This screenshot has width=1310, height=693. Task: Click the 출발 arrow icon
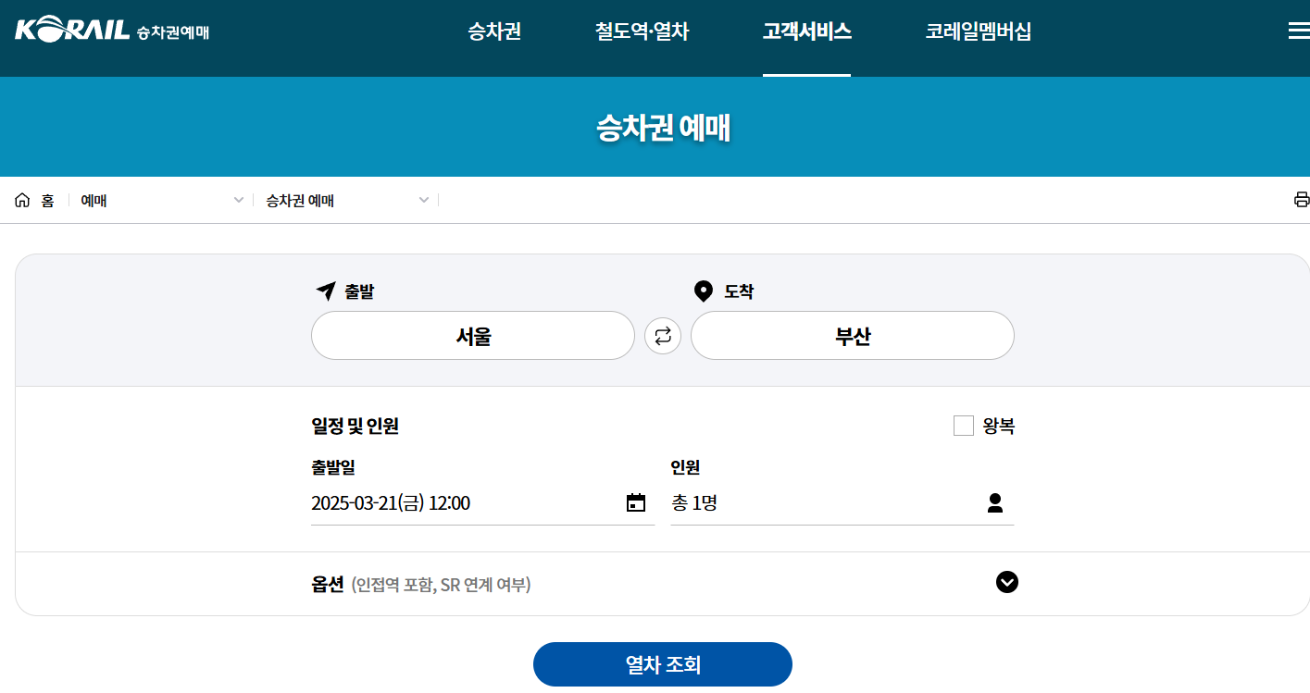click(326, 291)
